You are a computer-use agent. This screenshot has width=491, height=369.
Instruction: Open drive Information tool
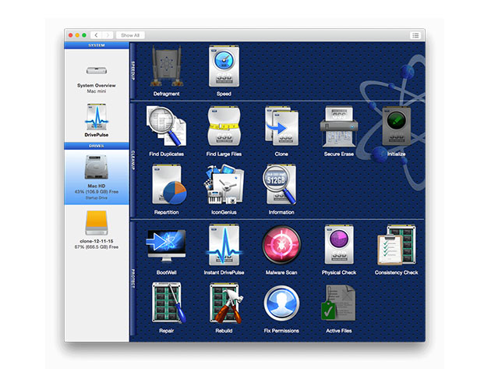pos(281,189)
